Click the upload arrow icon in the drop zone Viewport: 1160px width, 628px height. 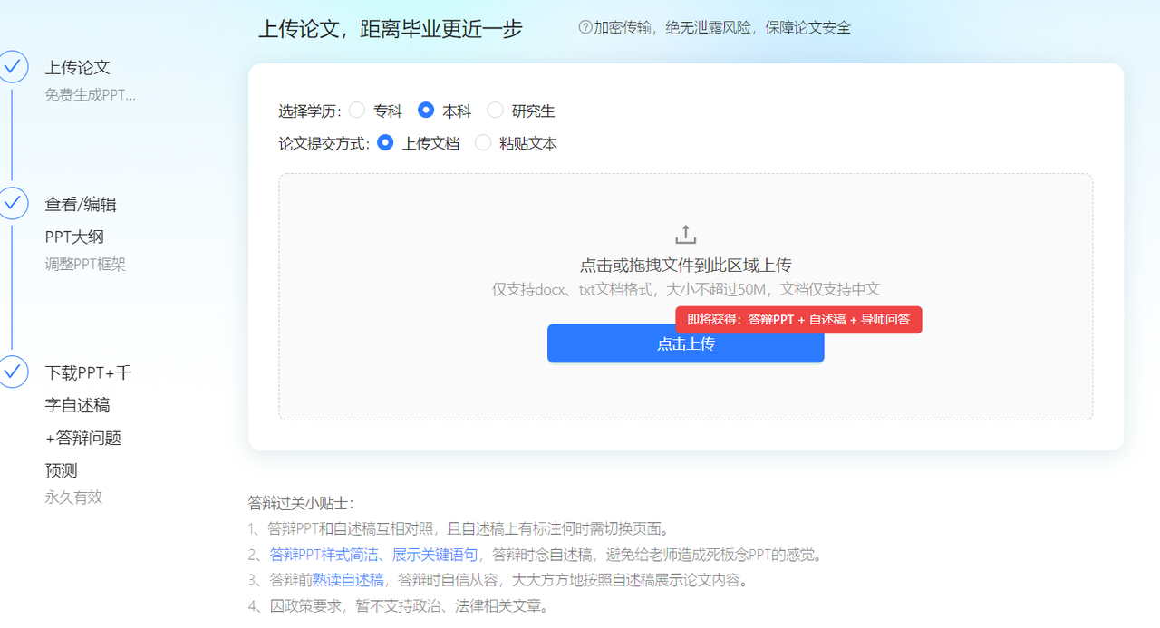click(686, 235)
